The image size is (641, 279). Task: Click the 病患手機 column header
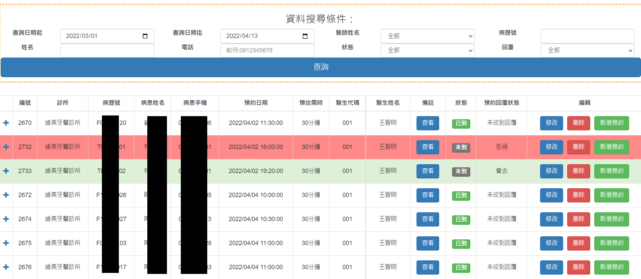point(195,103)
